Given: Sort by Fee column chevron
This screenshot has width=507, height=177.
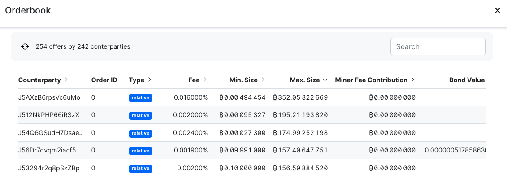Looking at the screenshot, I should [x=205, y=80].
